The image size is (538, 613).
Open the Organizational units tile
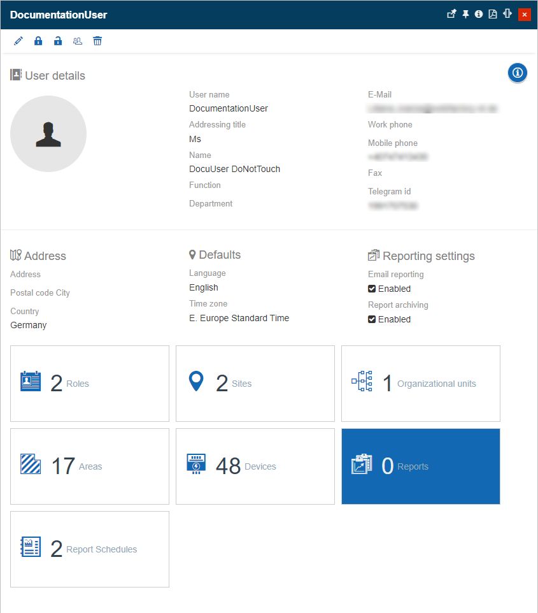coord(421,384)
